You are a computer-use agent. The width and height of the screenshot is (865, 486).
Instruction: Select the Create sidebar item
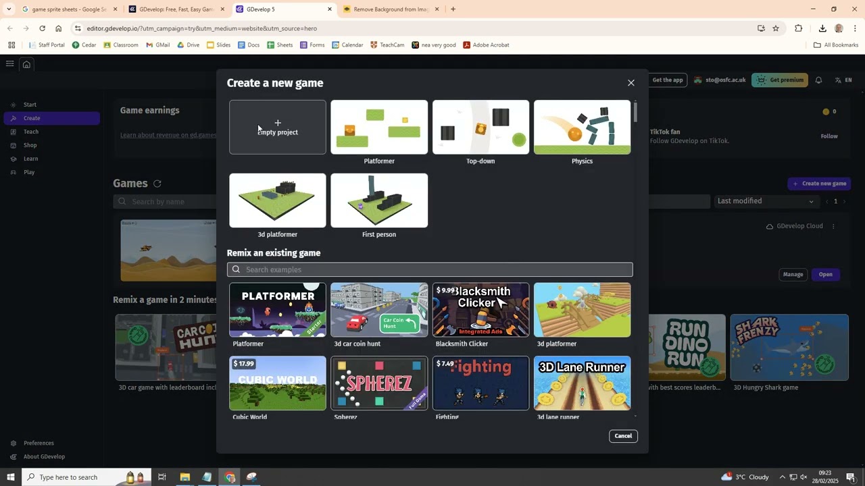tap(51, 118)
